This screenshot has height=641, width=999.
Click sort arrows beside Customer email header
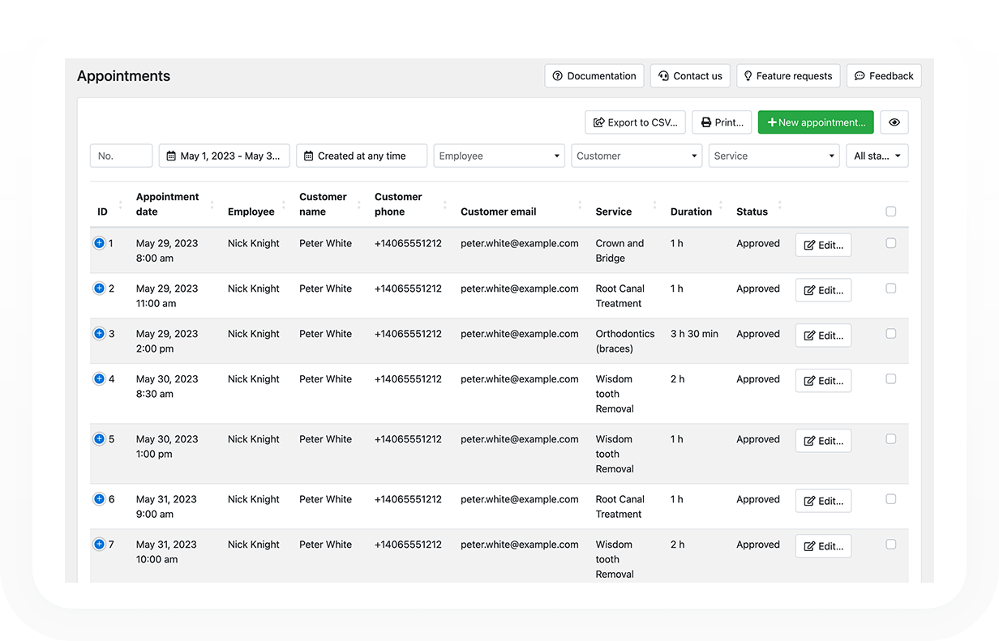[580, 204]
